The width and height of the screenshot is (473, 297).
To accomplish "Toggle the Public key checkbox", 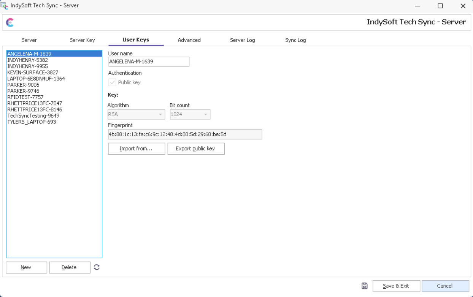I will (x=113, y=82).
